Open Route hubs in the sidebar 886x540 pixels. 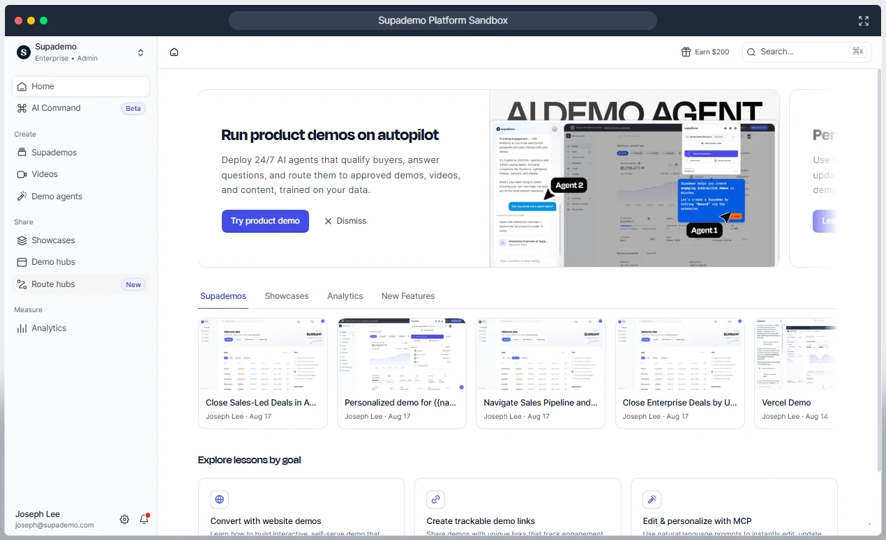[81, 284]
